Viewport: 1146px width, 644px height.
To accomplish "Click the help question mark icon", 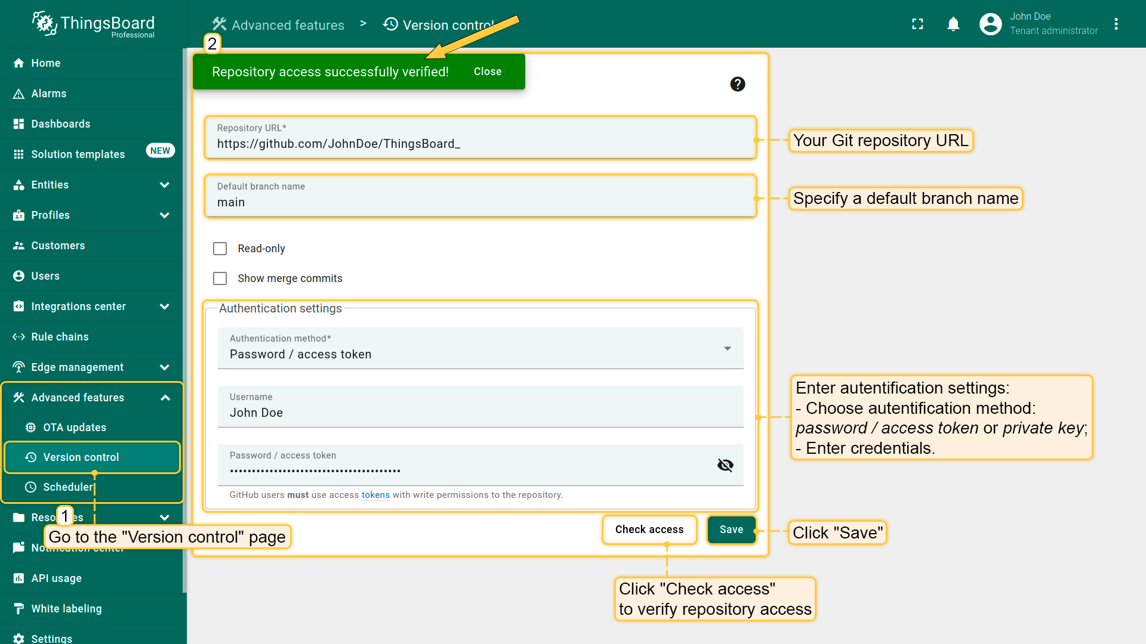I will pos(738,84).
